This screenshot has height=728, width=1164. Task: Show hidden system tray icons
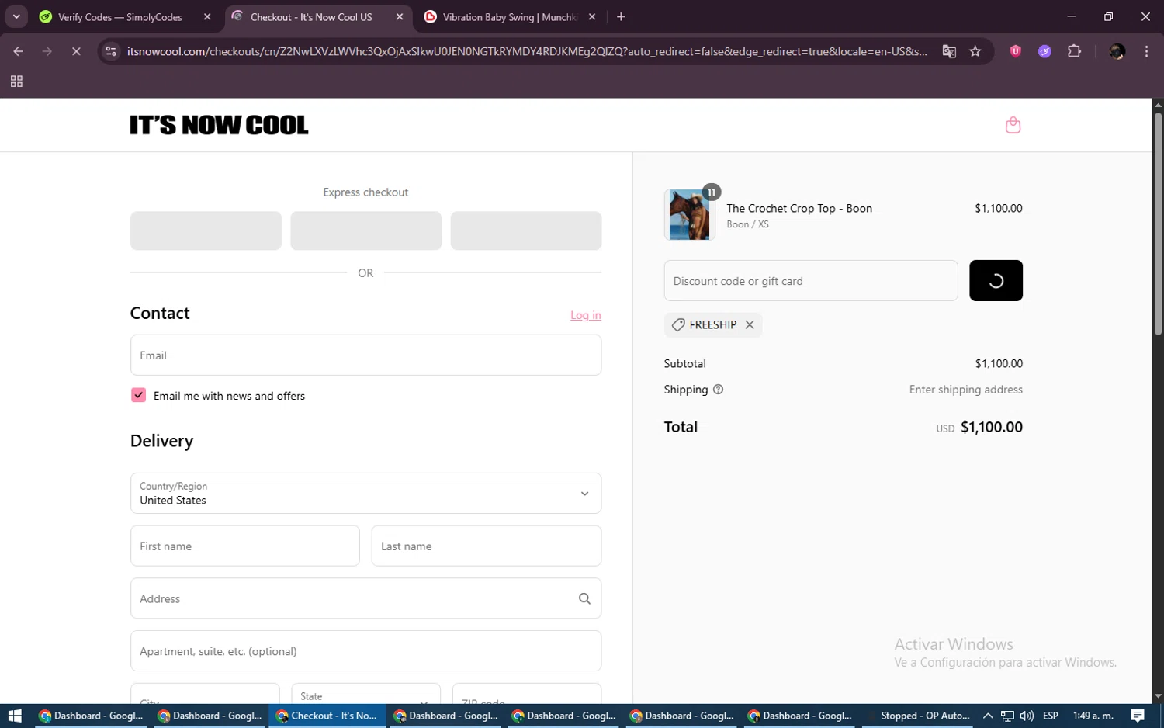point(988,716)
